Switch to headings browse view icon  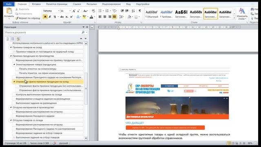(x=7, y=39)
